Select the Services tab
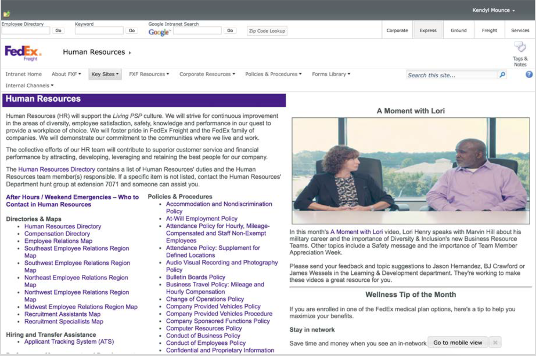 point(520,30)
